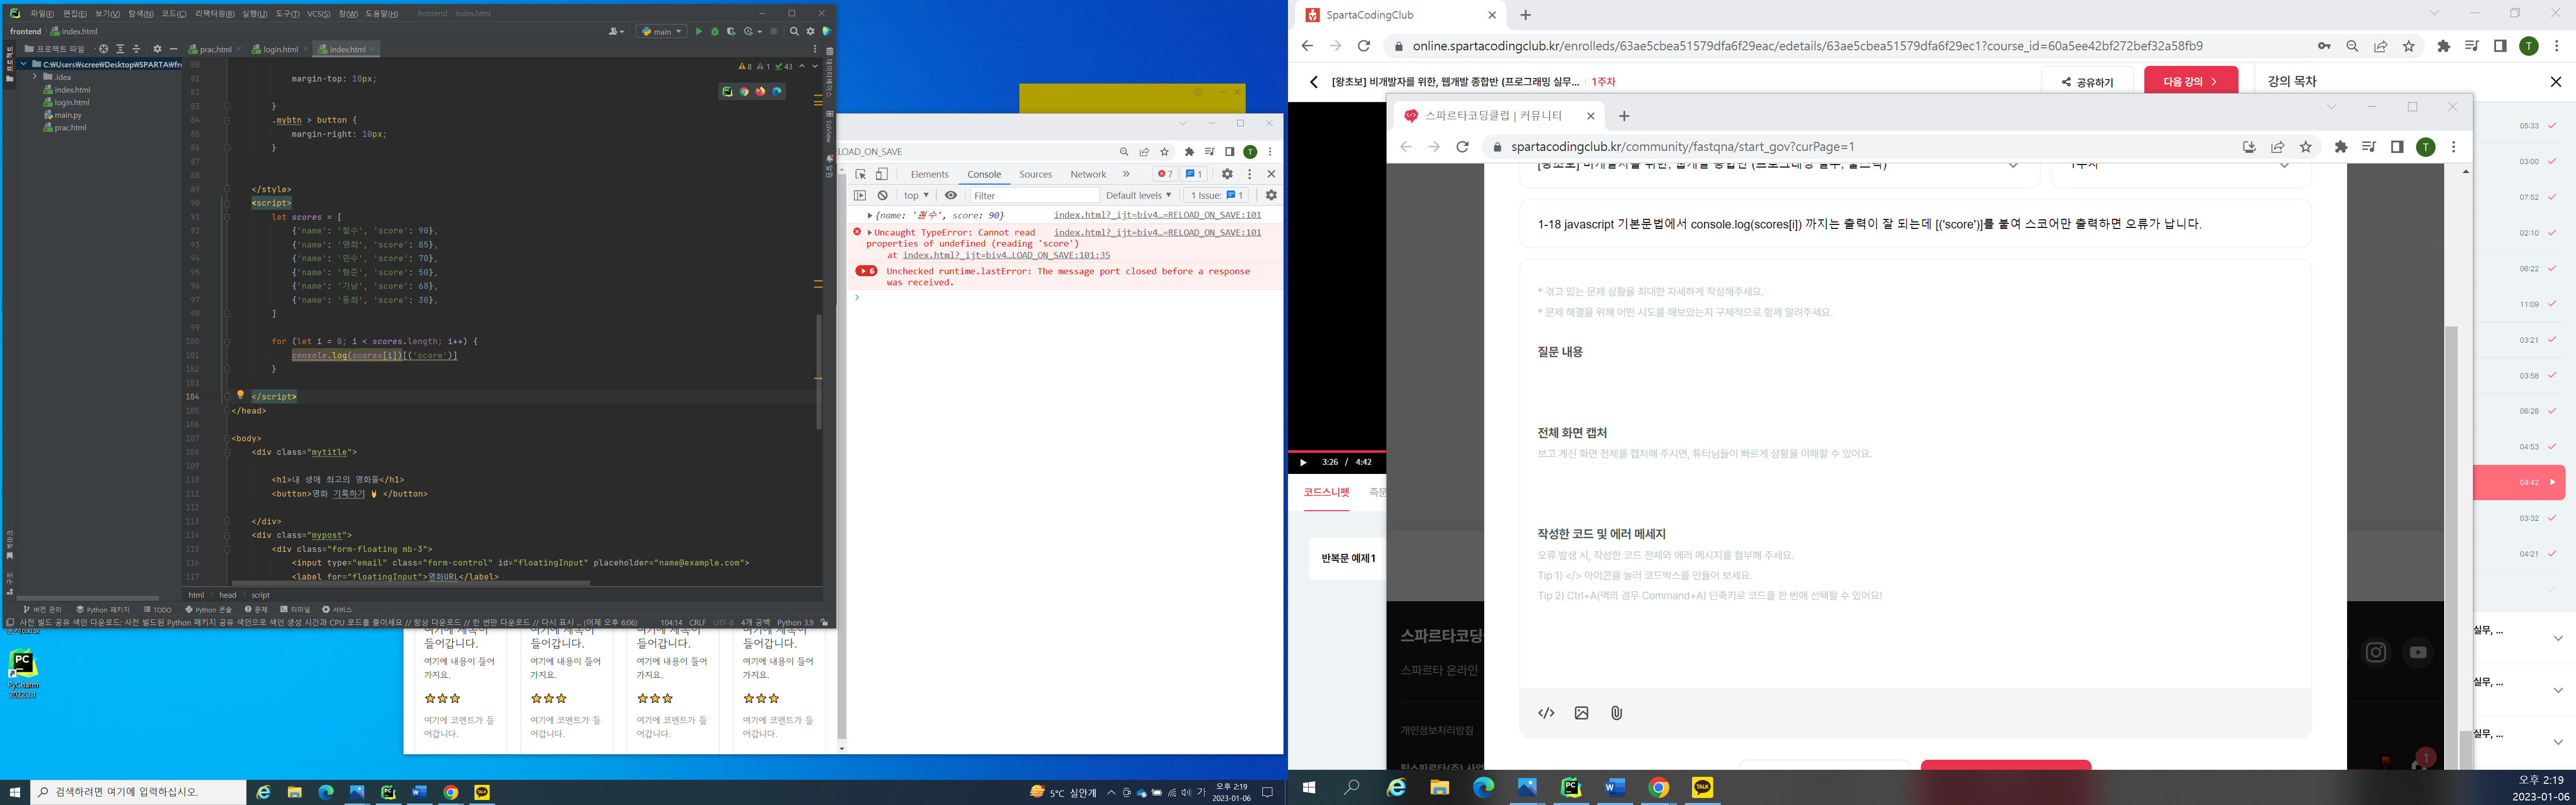Expand logged object name score 90
This screenshot has width=2576, height=805.
[870, 215]
